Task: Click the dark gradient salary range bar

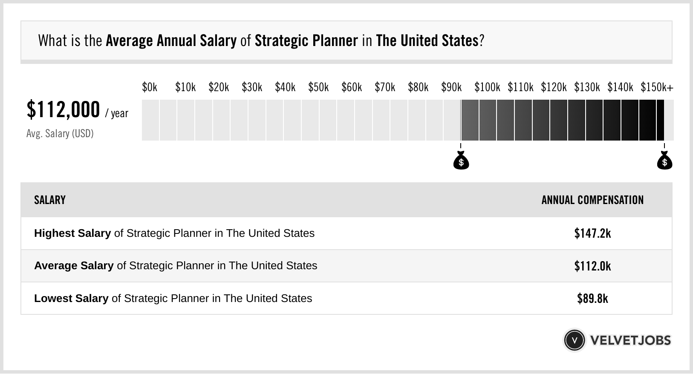Action: click(562, 120)
